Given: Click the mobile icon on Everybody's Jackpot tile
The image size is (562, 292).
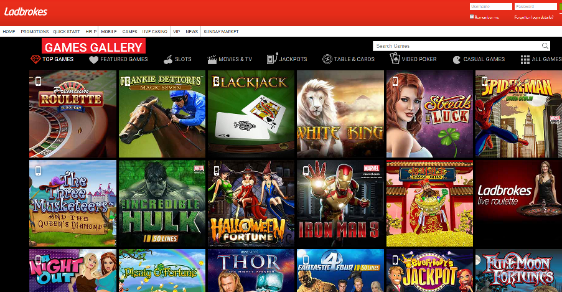Looking at the screenshot, I should coord(395,260).
